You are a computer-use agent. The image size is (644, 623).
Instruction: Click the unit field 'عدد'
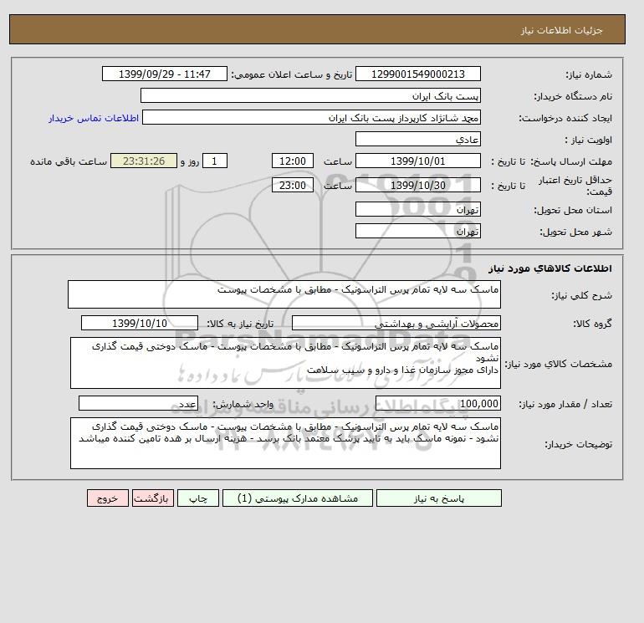[x=138, y=403]
